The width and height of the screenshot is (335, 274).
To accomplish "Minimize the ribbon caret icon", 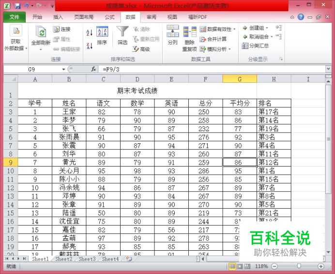I will tap(292, 17).
